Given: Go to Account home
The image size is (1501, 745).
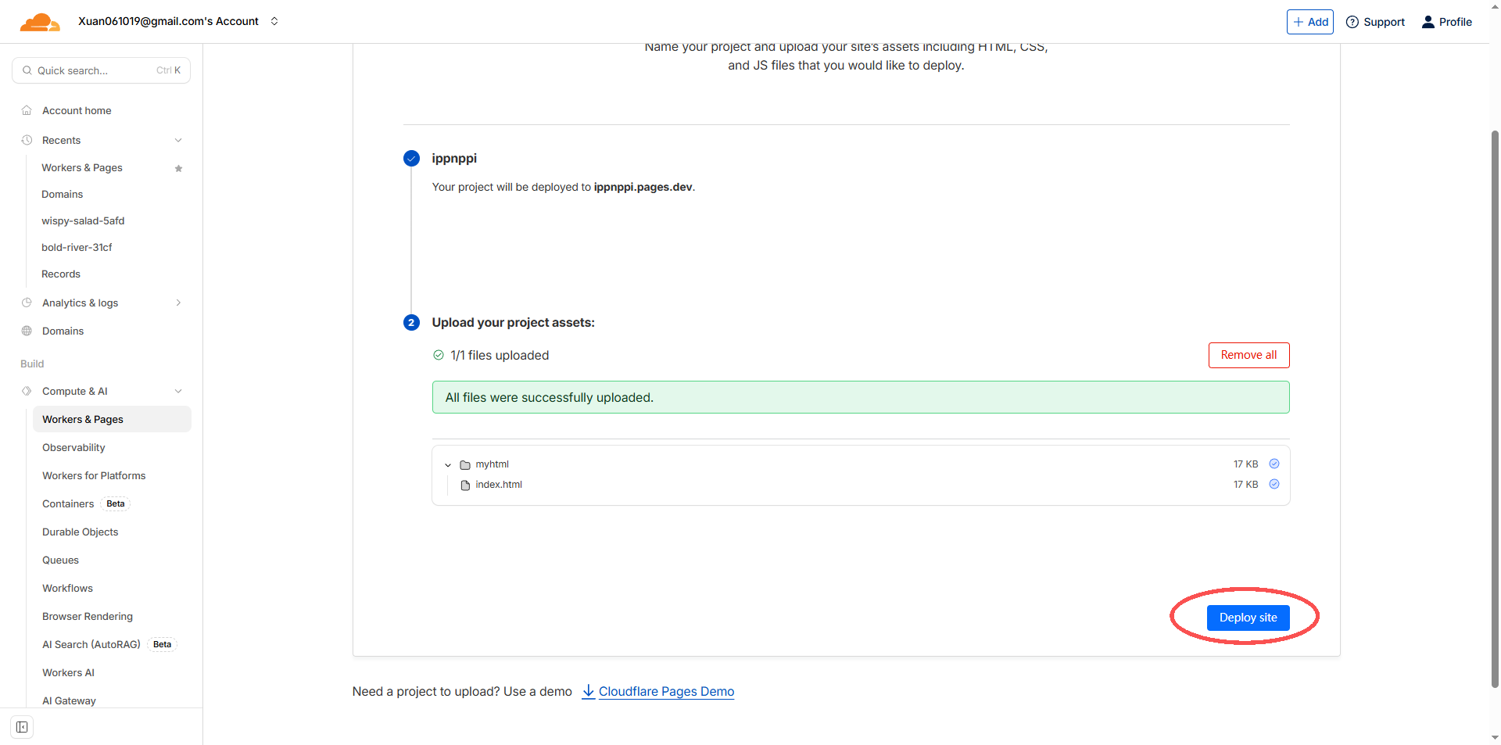Looking at the screenshot, I should (77, 110).
